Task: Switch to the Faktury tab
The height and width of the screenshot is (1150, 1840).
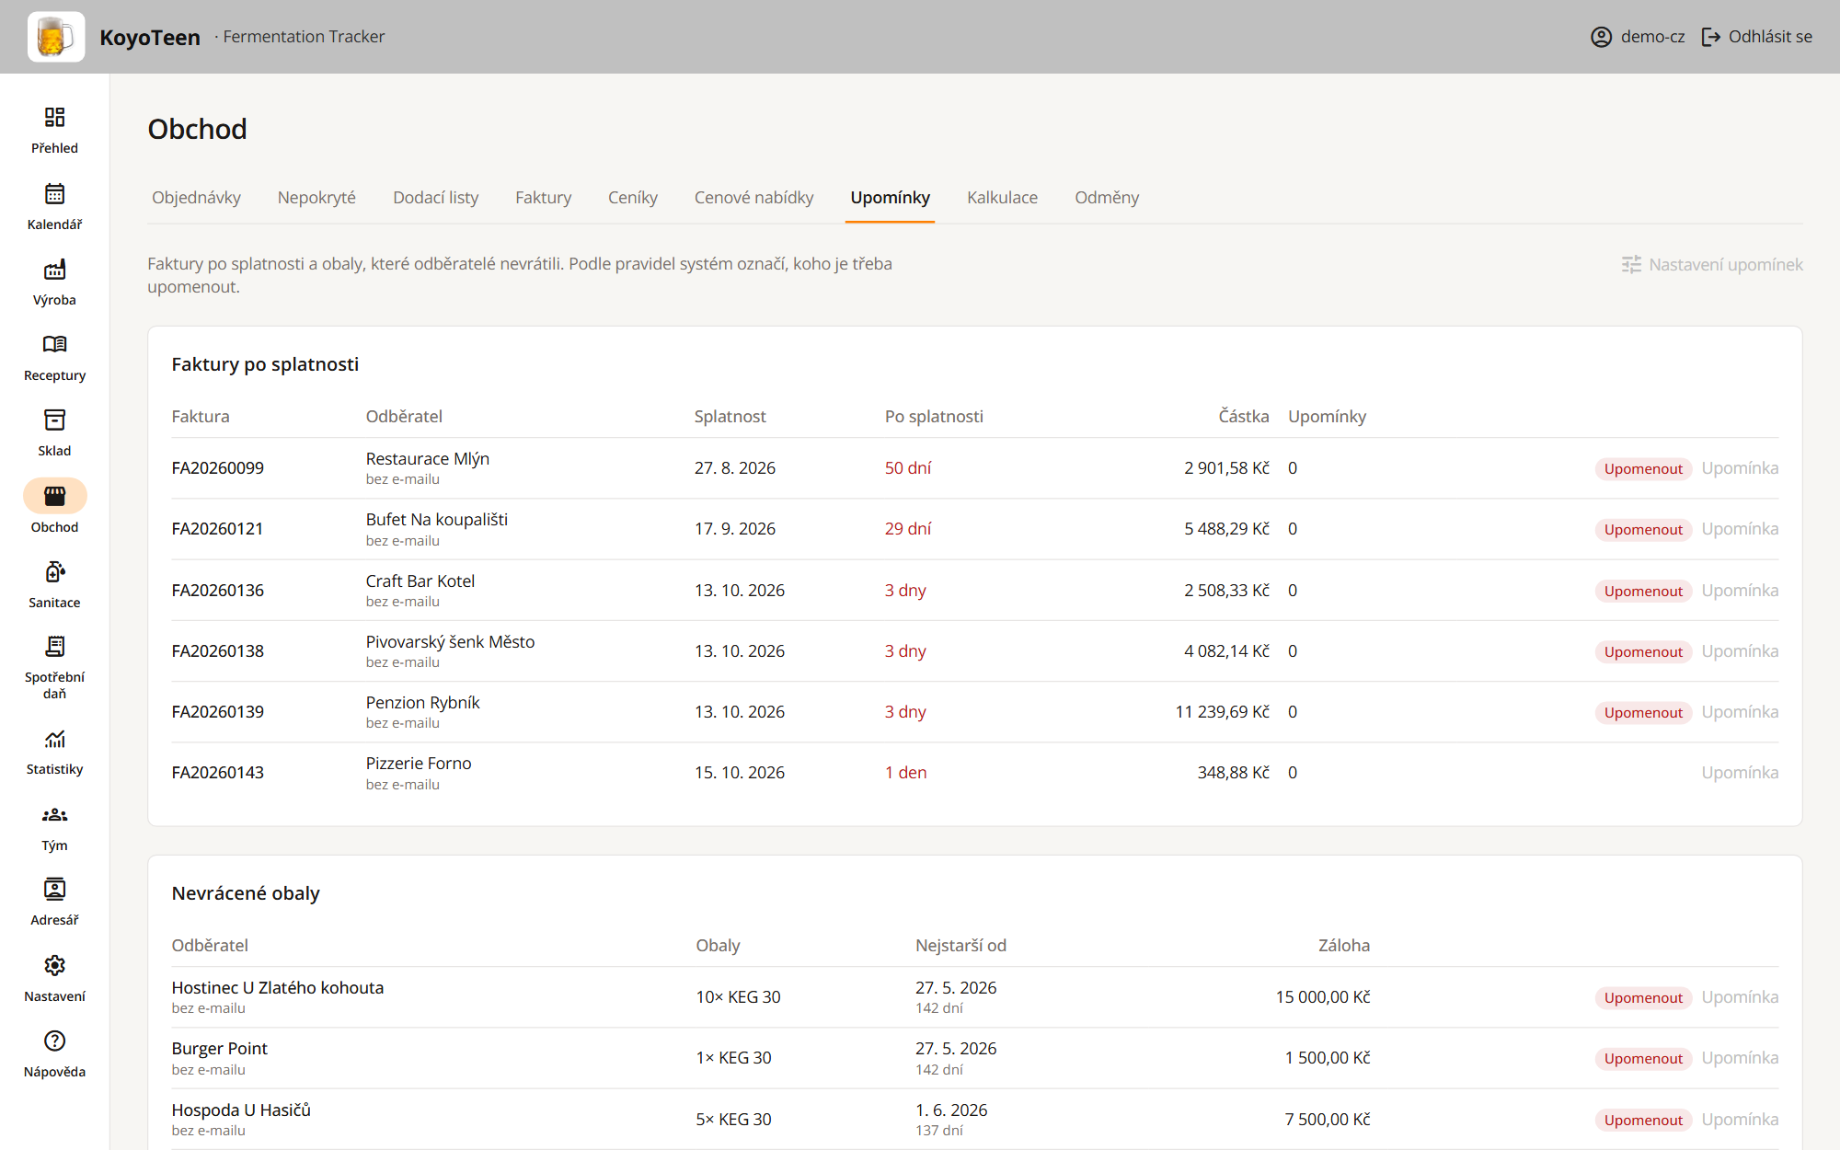Action: pos(543,197)
